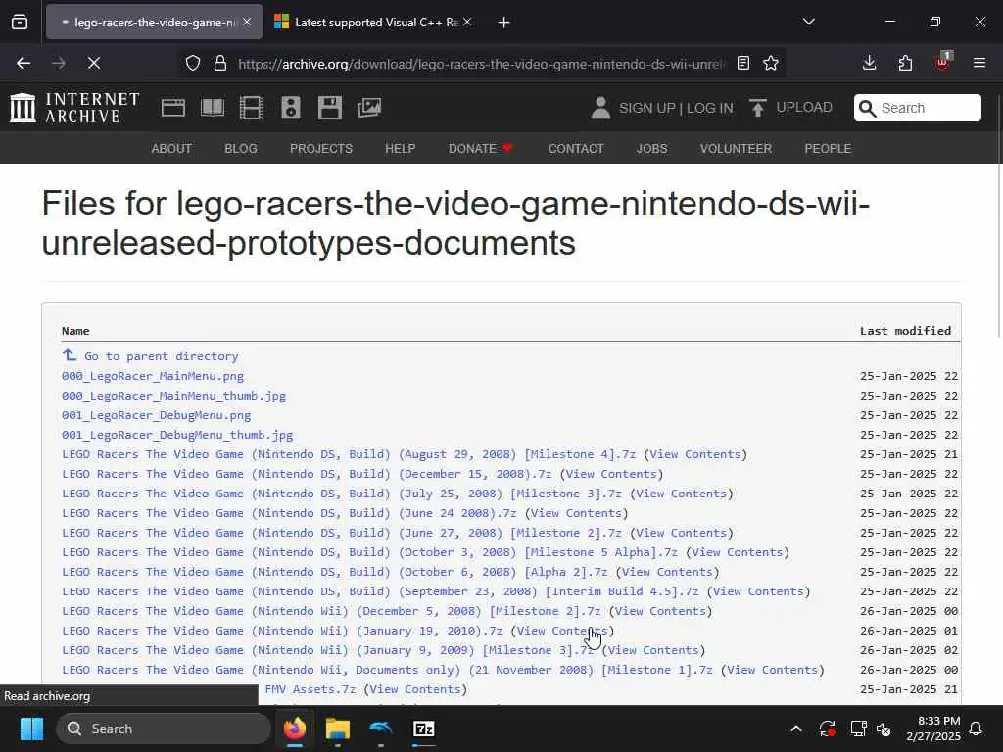Switch to Latest supported Visual C++ tab
The height and width of the screenshot is (752, 1003).
(373, 22)
